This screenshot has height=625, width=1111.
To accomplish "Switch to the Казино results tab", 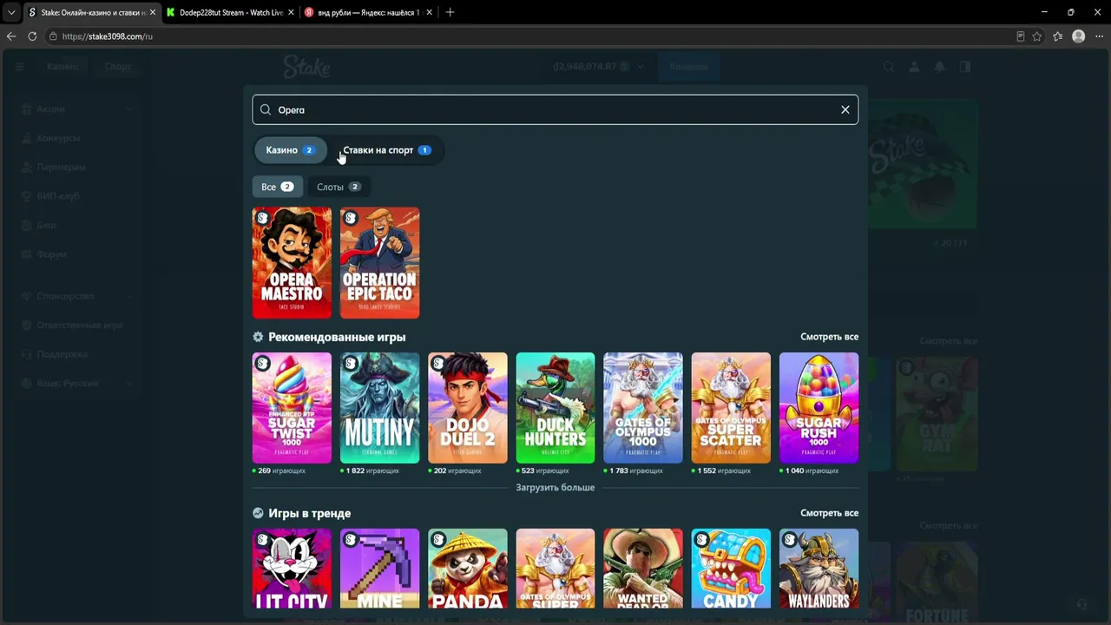I will [x=290, y=150].
